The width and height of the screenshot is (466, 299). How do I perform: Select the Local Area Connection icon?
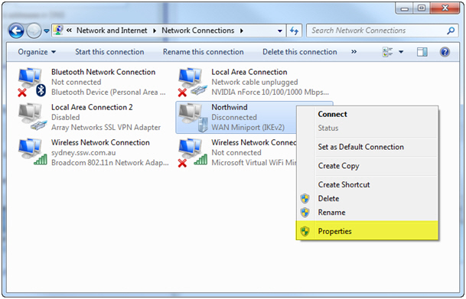click(192, 83)
